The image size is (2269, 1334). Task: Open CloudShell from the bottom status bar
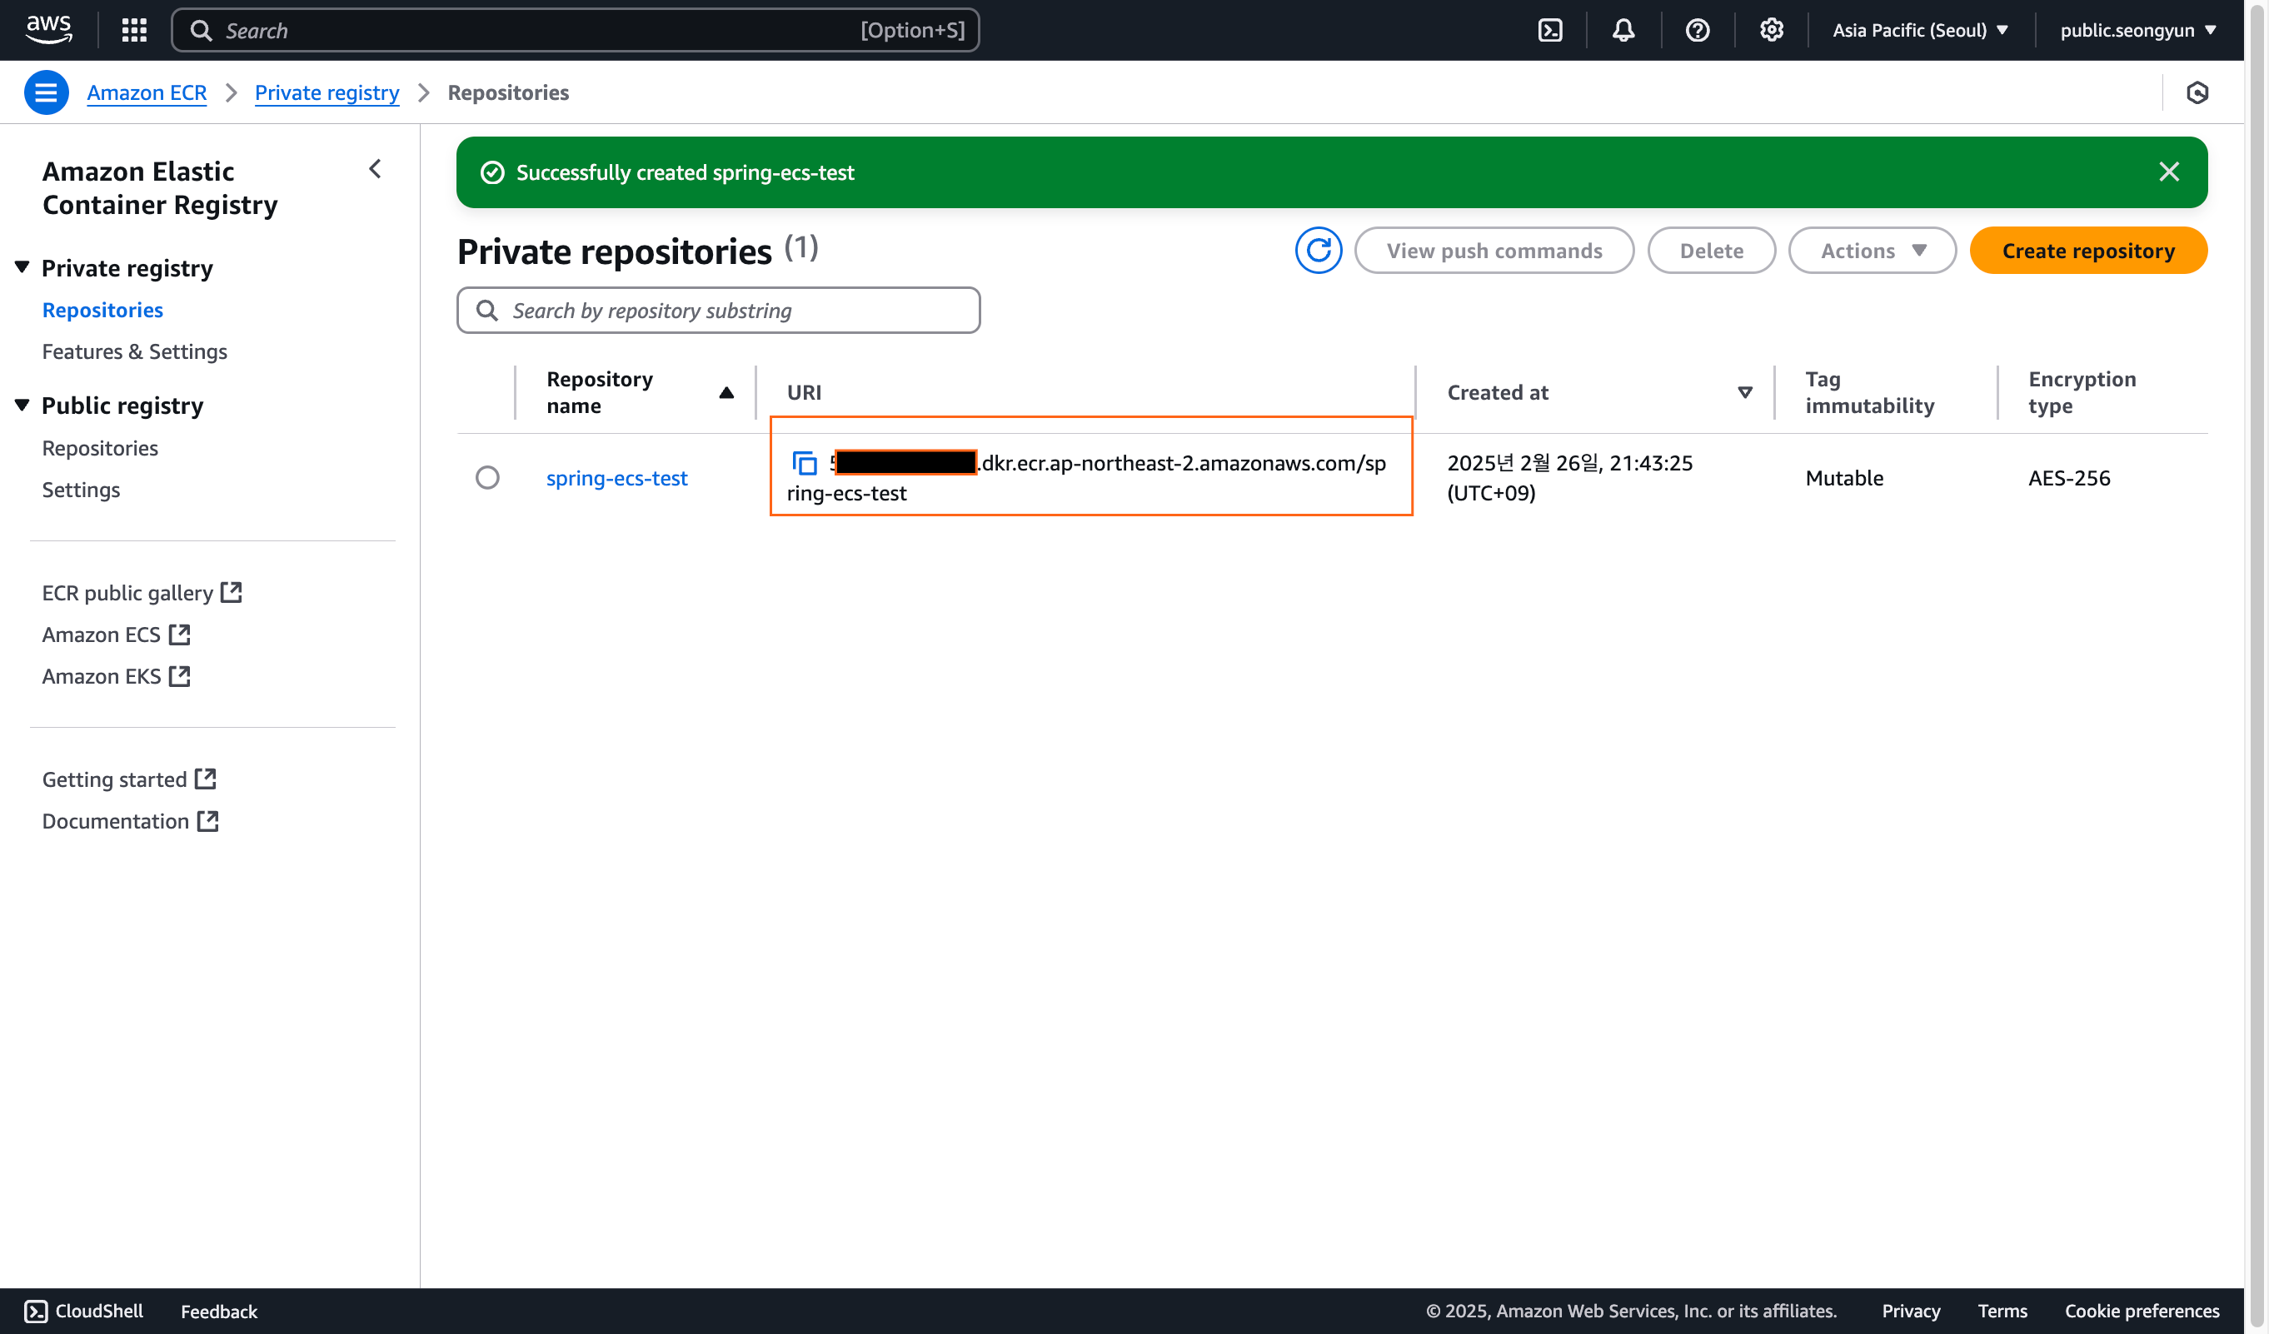84,1311
